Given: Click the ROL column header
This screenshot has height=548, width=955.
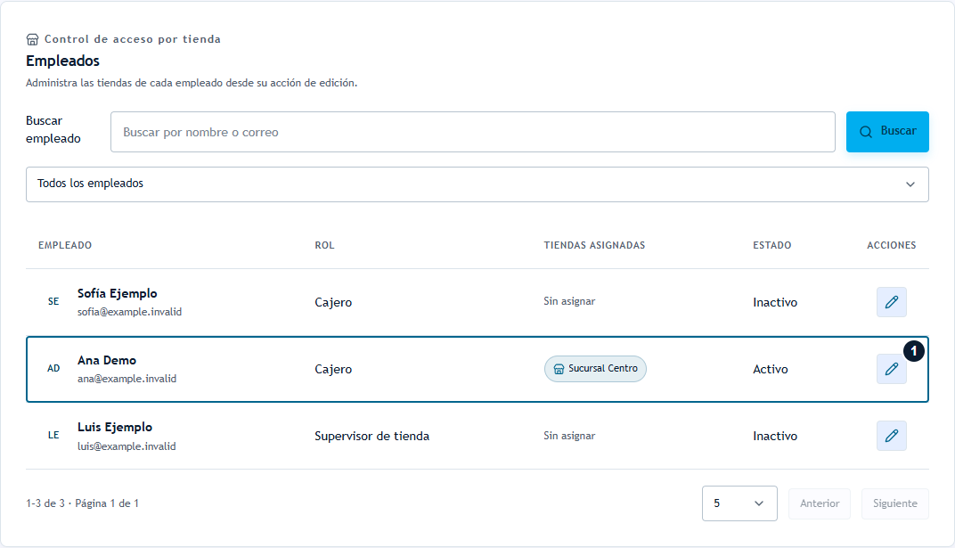Looking at the screenshot, I should click(x=324, y=245).
